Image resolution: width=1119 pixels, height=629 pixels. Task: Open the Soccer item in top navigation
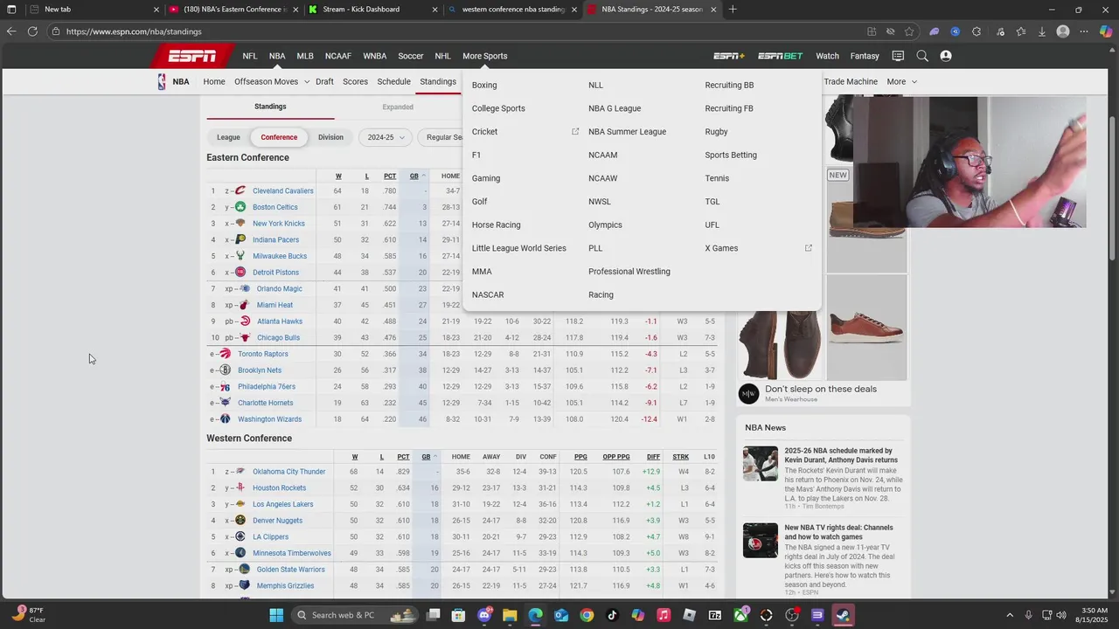click(411, 56)
